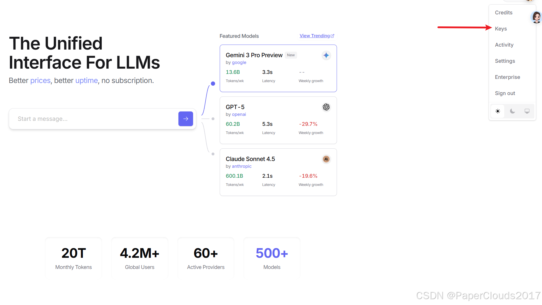Open Enterprise menu entry

(x=507, y=77)
